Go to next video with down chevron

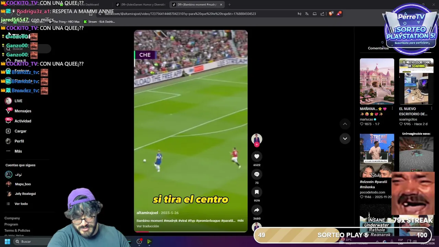pyautogui.click(x=345, y=139)
